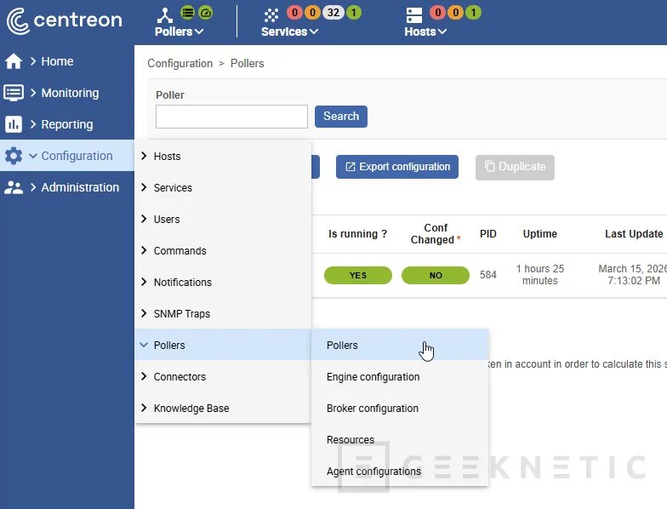Open Administration in the sidebar

[67, 187]
